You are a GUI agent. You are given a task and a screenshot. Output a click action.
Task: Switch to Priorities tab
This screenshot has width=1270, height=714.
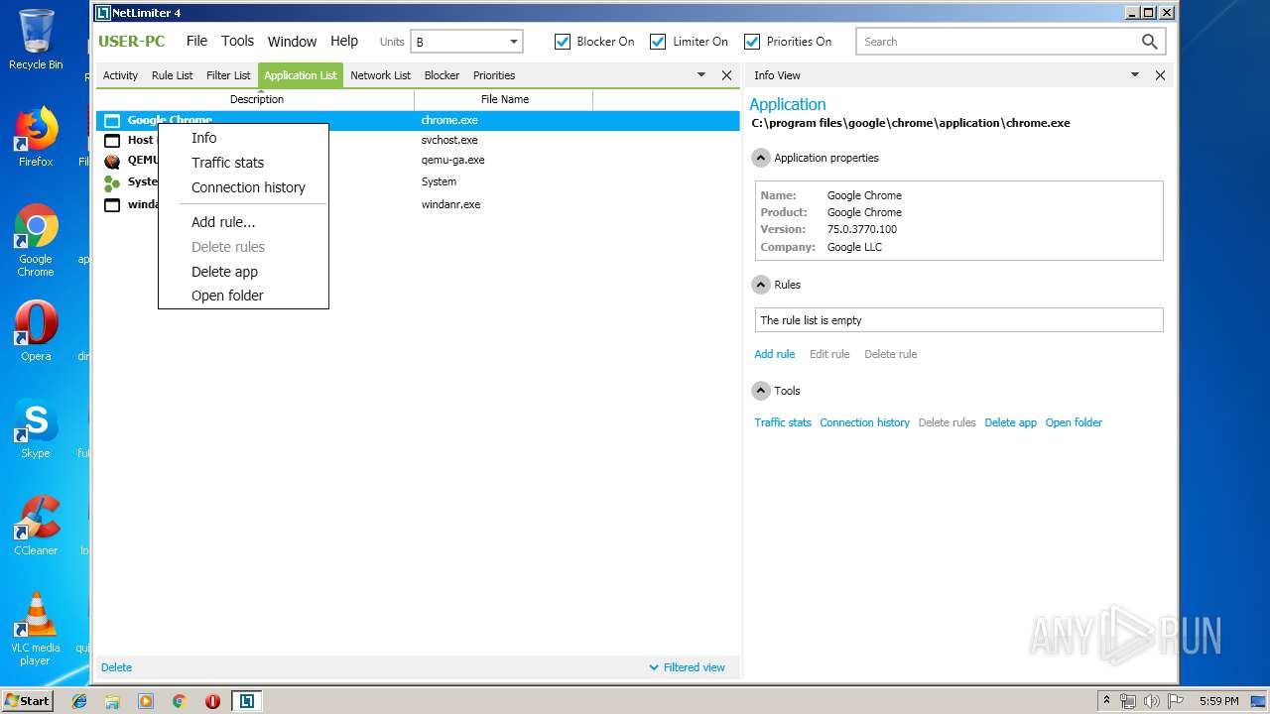[x=494, y=75]
